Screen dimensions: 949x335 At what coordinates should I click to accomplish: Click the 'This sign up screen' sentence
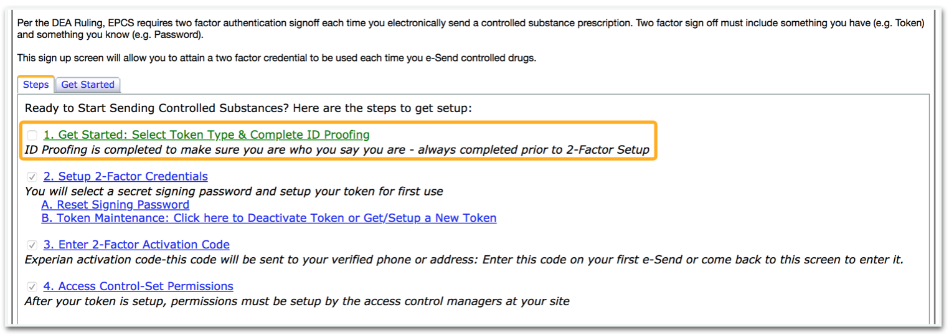pos(276,58)
